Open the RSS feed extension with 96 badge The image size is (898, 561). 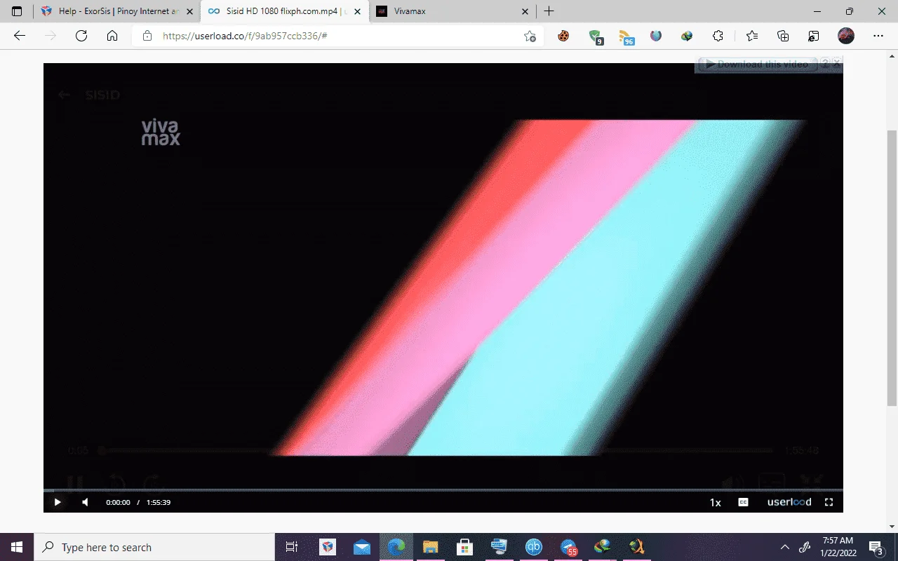coord(626,36)
